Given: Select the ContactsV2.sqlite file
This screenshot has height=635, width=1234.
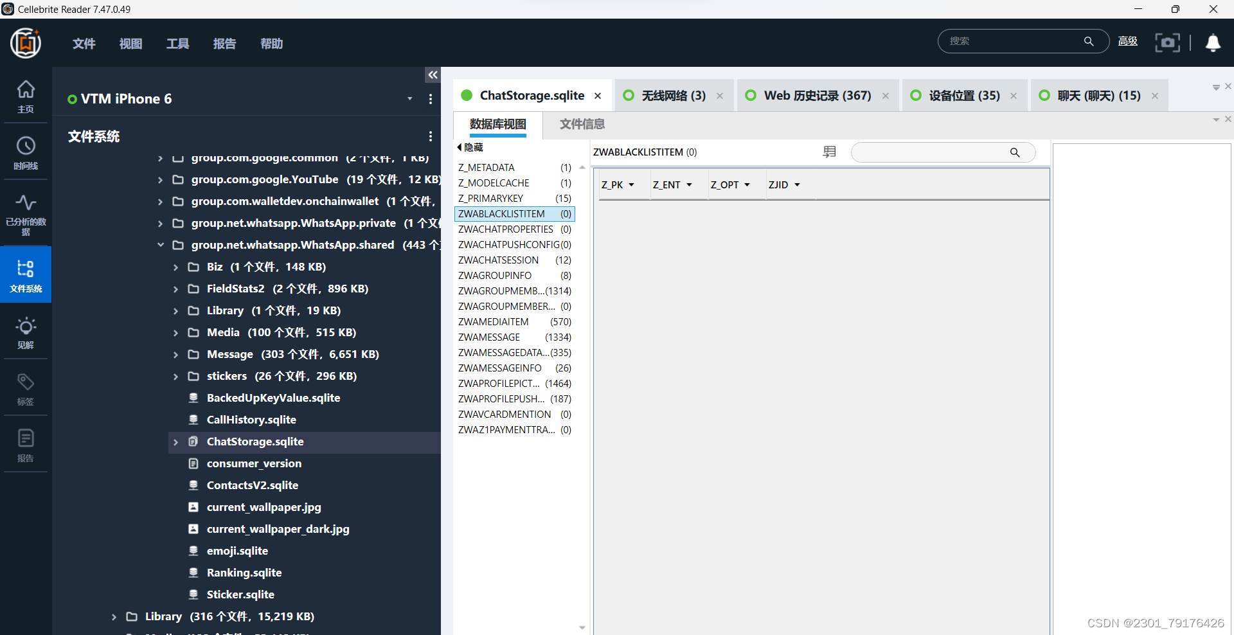Looking at the screenshot, I should [252, 485].
